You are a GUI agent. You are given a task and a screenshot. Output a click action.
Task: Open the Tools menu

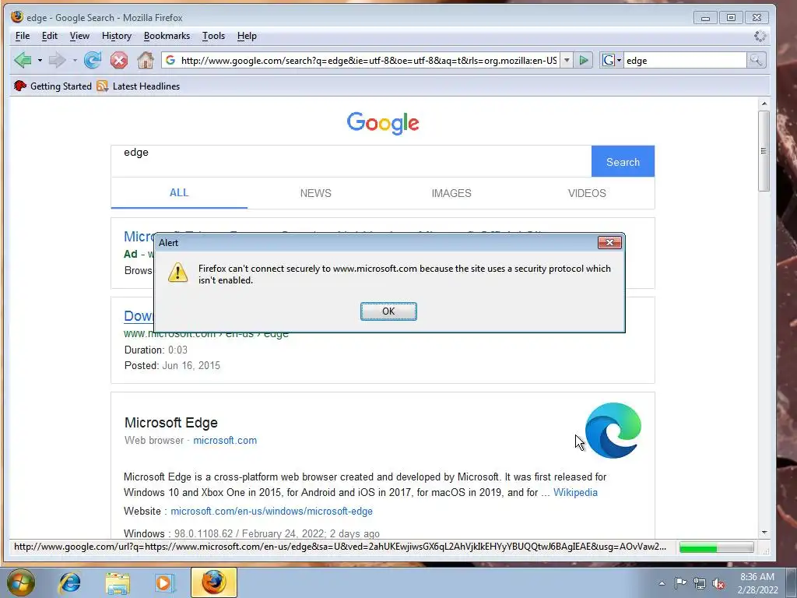[x=213, y=36]
